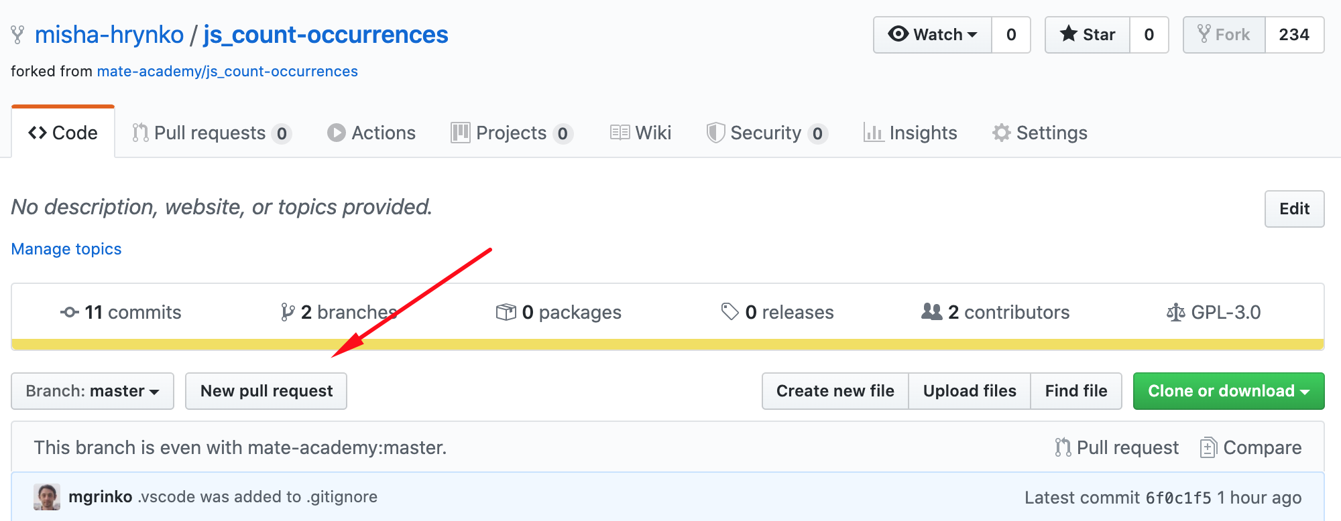Click the board icon on the Projects tab
The width and height of the screenshot is (1341, 521).
point(460,133)
